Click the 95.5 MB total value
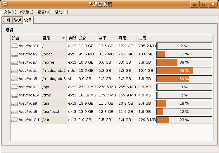 (x=86, y=54)
